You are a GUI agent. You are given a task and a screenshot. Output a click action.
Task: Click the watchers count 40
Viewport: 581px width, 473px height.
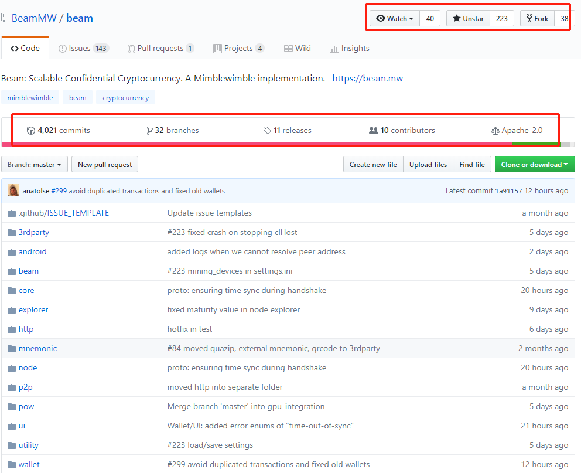(x=430, y=19)
